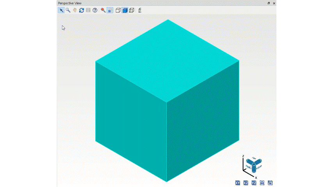Choose the hand pan tool
Screen dimensions: 333x187
pyautogui.click(x=75, y=10)
